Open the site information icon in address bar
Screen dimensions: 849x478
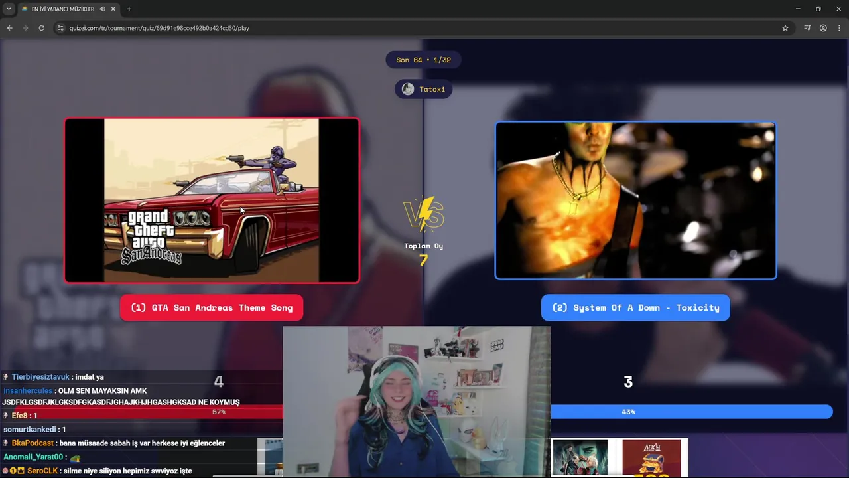click(60, 28)
